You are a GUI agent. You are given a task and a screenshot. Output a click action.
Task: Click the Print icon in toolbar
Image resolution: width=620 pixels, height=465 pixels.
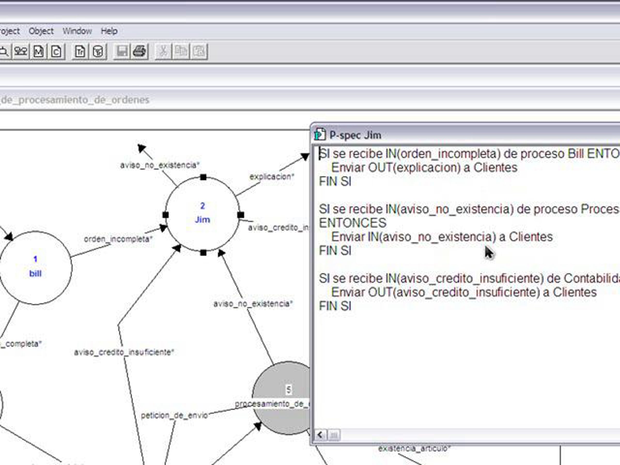tap(139, 52)
